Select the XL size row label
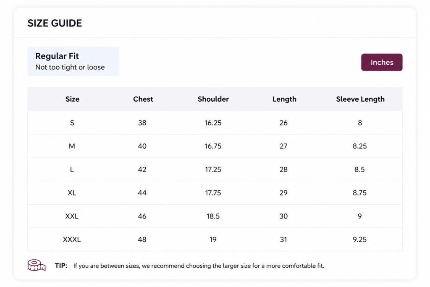 (x=72, y=192)
